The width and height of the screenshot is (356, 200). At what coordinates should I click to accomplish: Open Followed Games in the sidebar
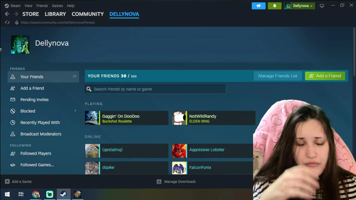coord(43,165)
